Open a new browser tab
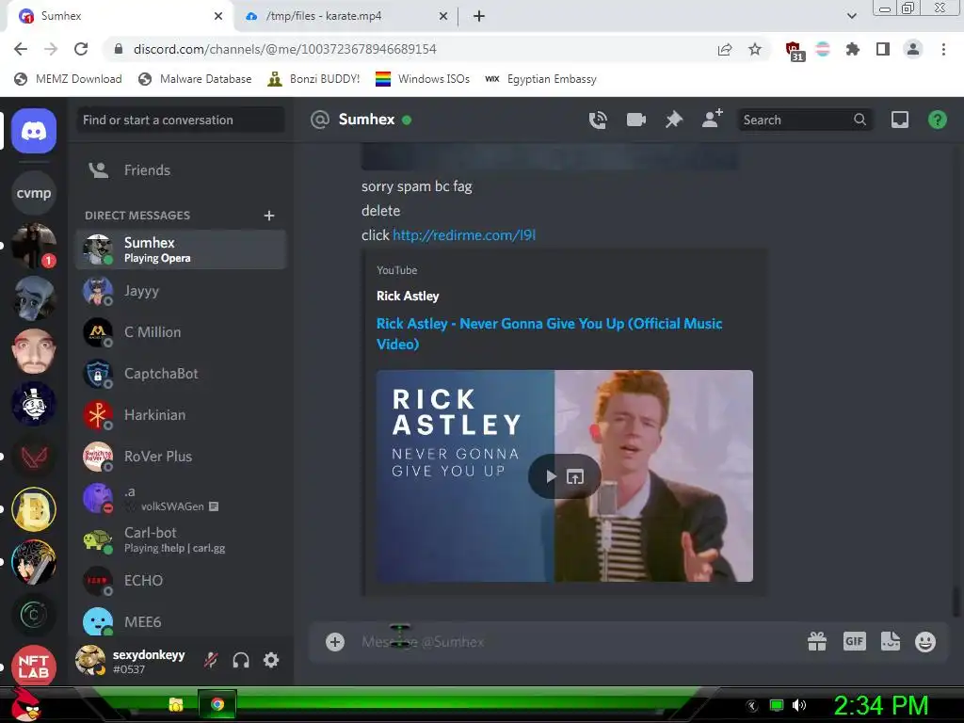Screen dimensions: 964x723 [479, 16]
